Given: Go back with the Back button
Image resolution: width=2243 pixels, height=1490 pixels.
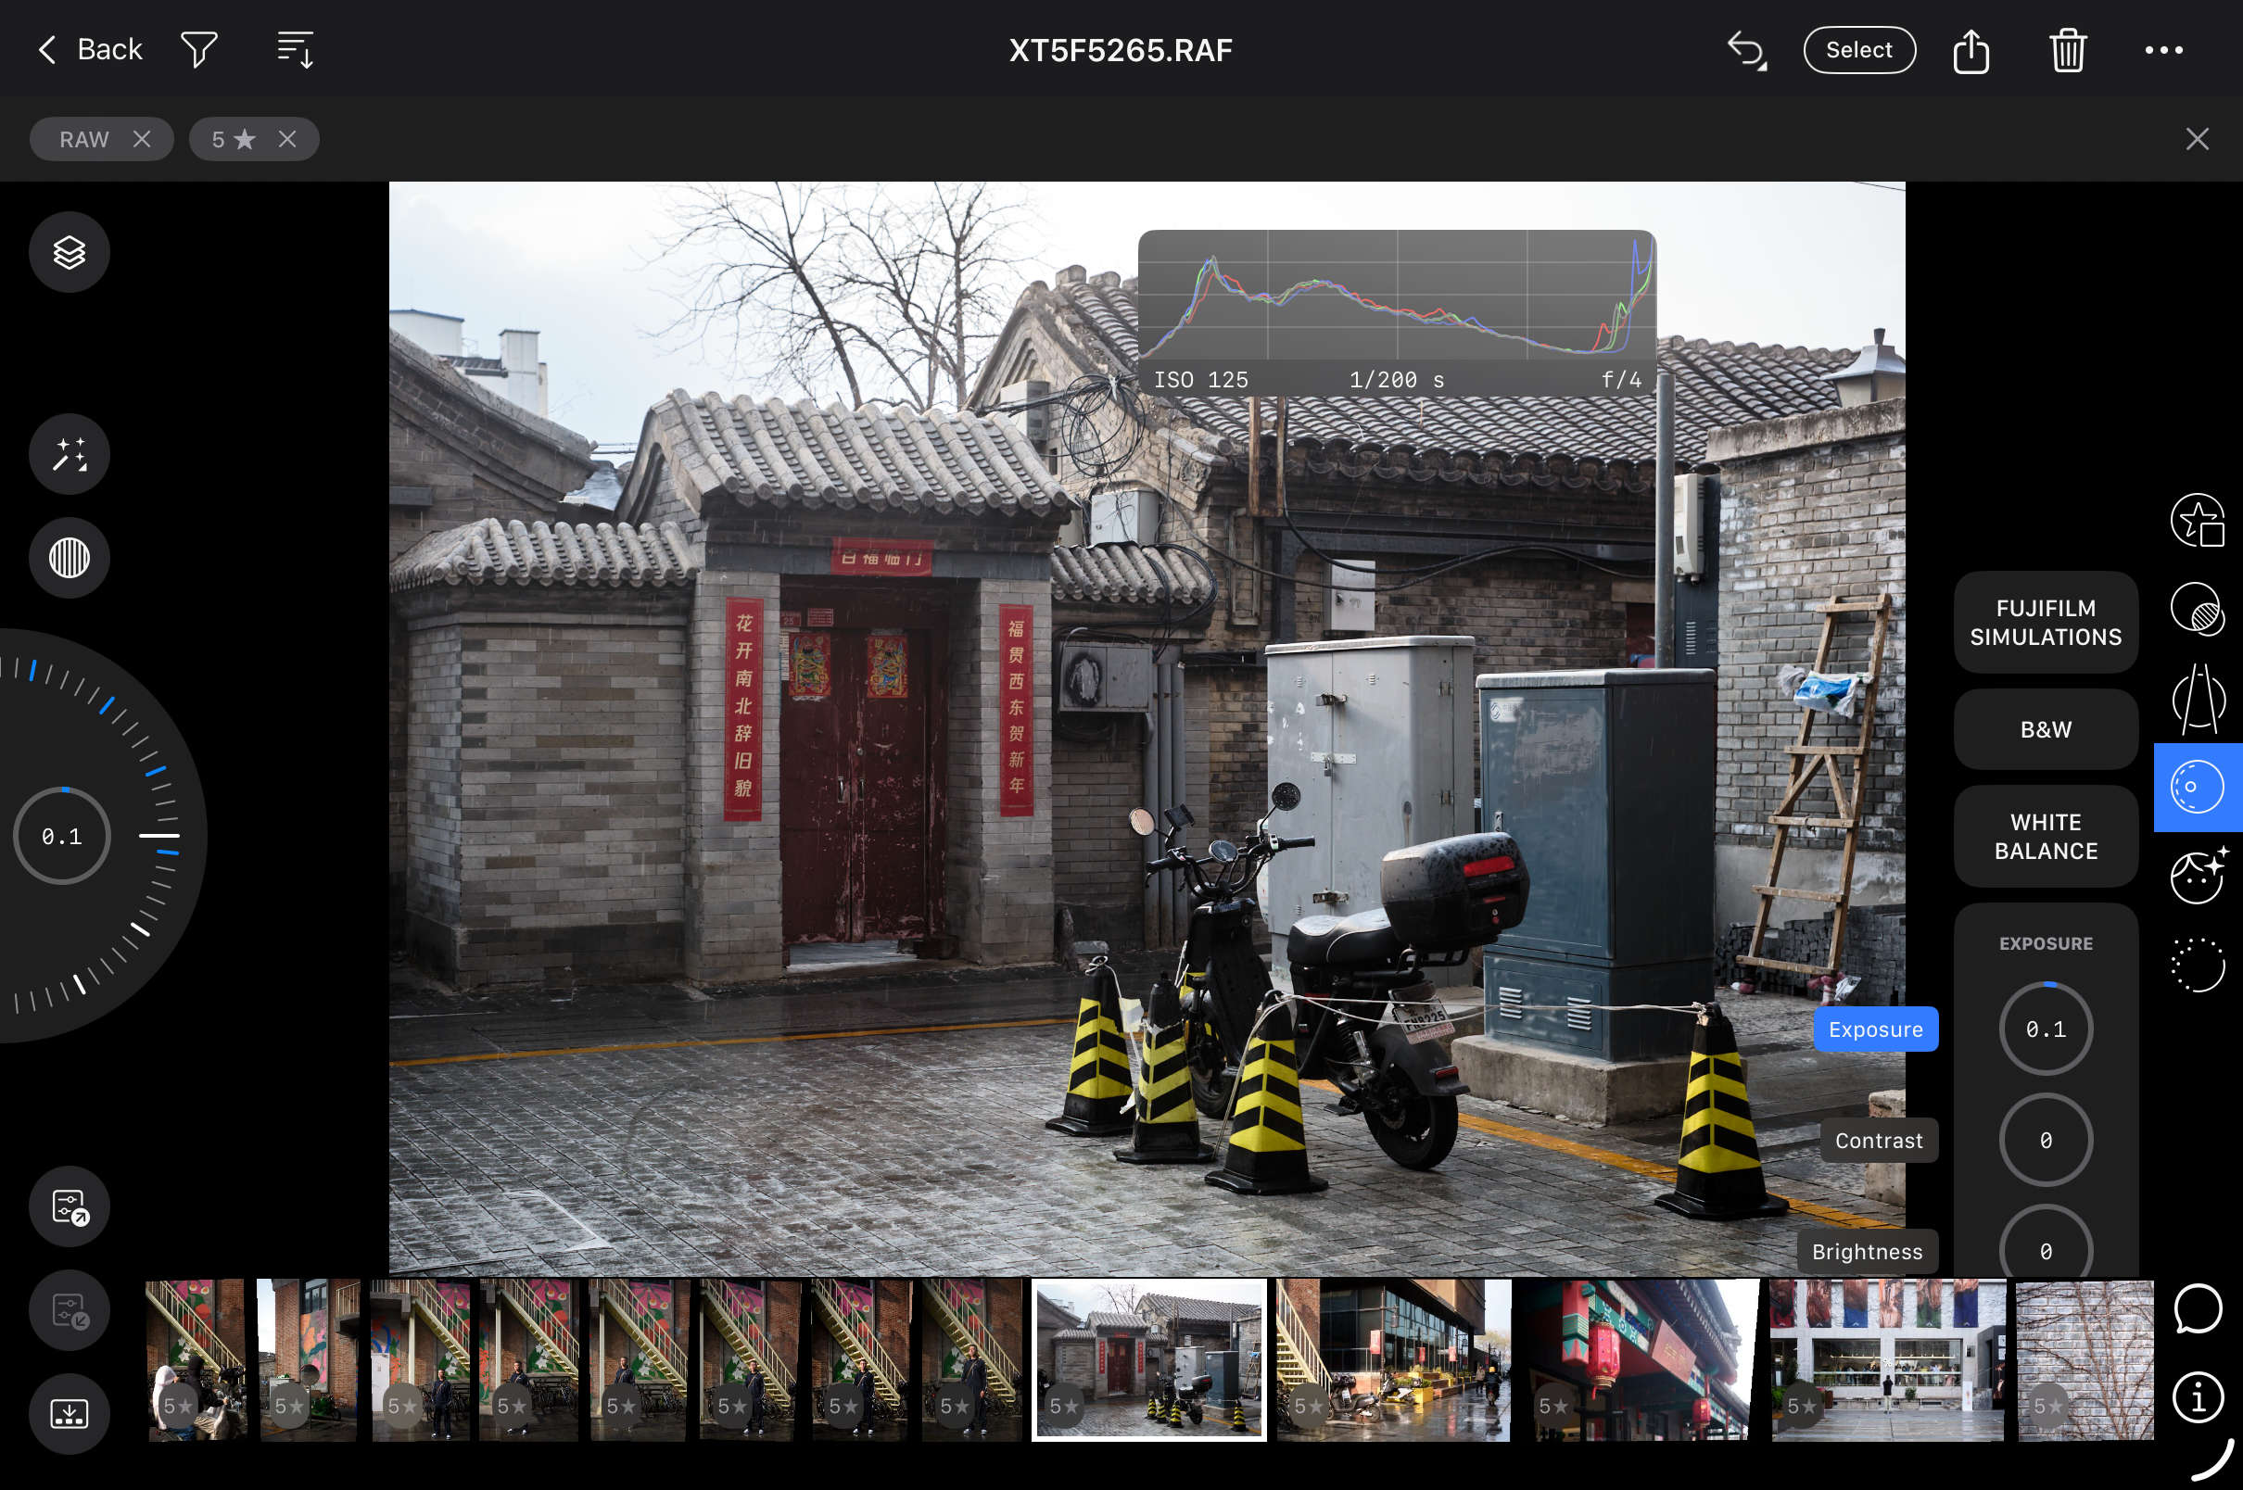Looking at the screenshot, I should point(89,49).
